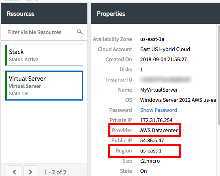Image resolution: width=220 pixels, height=176 pixels.
Task: Click the Resources panel header
Action: pos(44,13)
